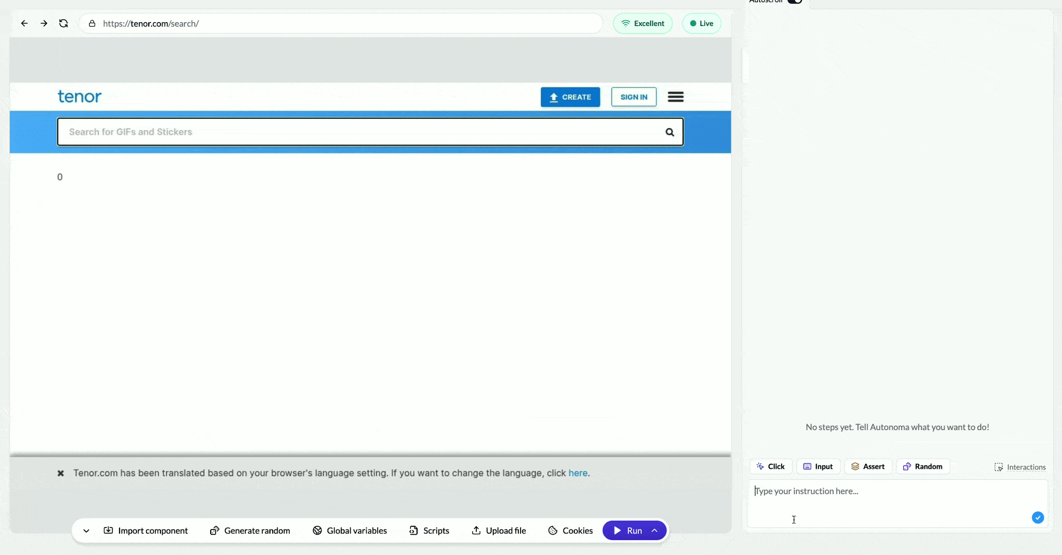The image size is (1062, 555).
Task: Reload the Tenor page
Action: coord(64,23)
